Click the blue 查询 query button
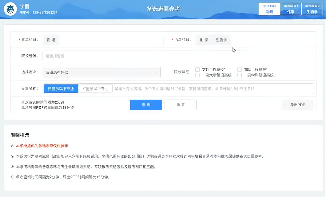Viewport: 326px width, 197px height. tap(146, 105)
